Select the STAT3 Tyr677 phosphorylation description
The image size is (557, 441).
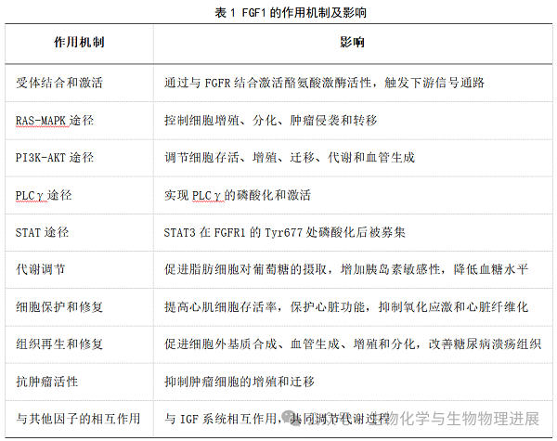coord(302,232)
